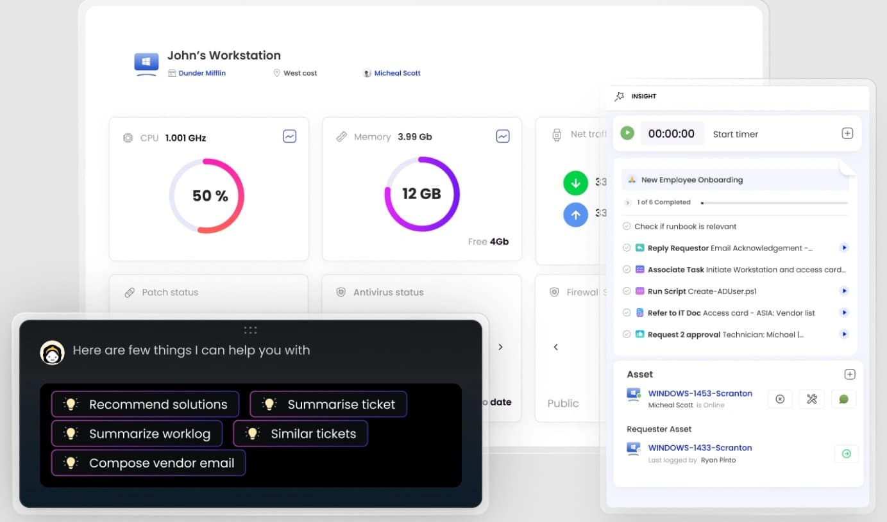
Task: Open the Micheal Scott user link
Action: 397,73
